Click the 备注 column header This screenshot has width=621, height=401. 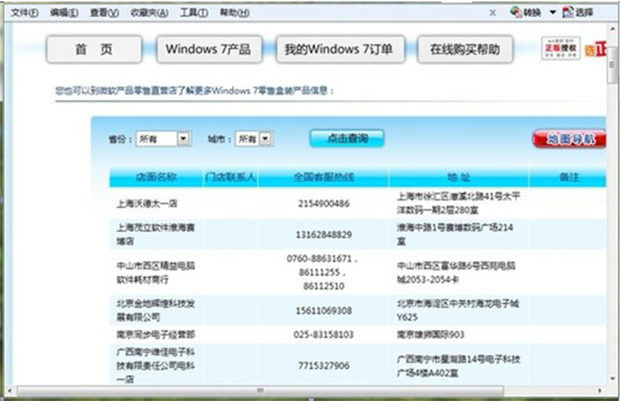point(568,177)
